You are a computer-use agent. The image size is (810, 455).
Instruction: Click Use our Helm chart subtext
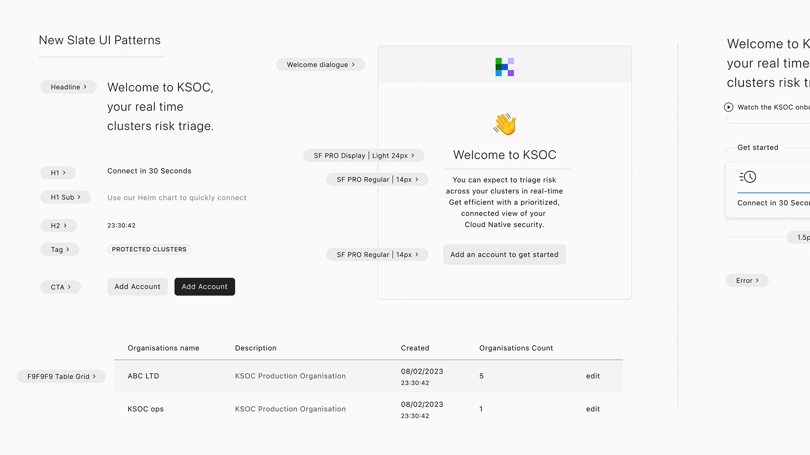(x=177, y=198)
